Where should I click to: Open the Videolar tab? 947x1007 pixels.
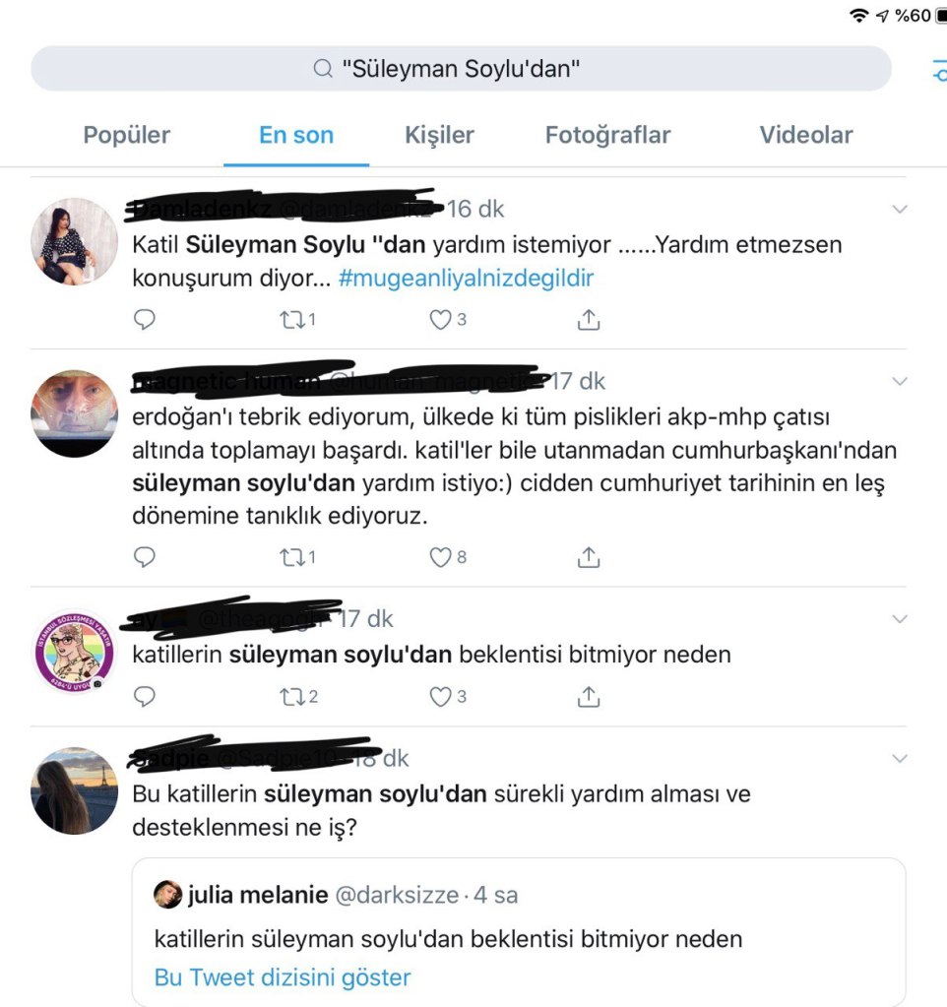tap(806, 135)
